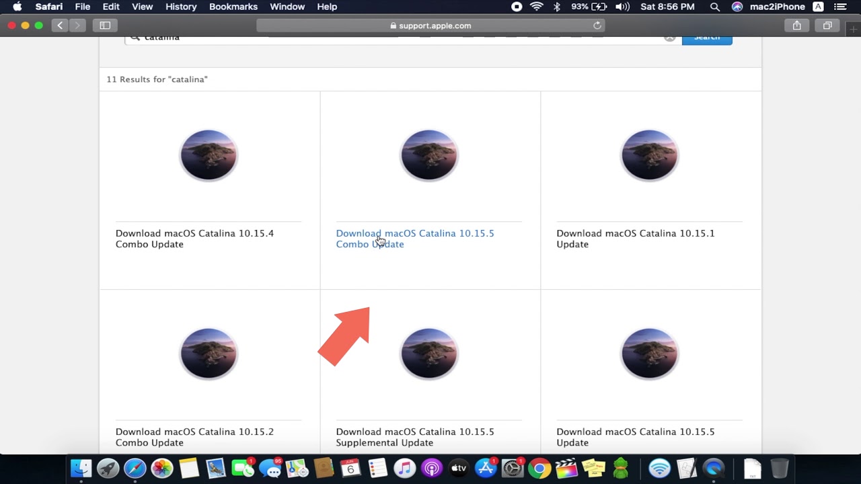Click Catalina thumbnail above 10.15.4 Combo Update
This screenshot has height=484, width=861.
pyautogui.click(x=209, y=155)
